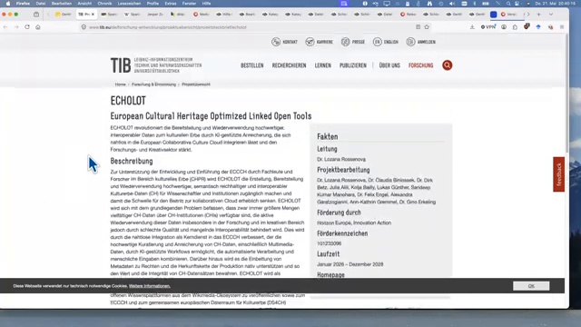Click the Horizon Europe, Innovation Action text
Viewport: 581px width, 327px height.
pyautogui.click(x=354, y=223)
